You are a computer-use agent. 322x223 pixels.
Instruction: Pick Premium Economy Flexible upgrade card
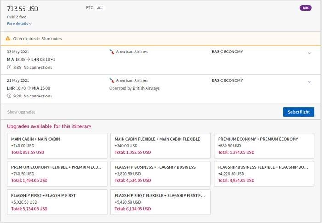point(57,173)
